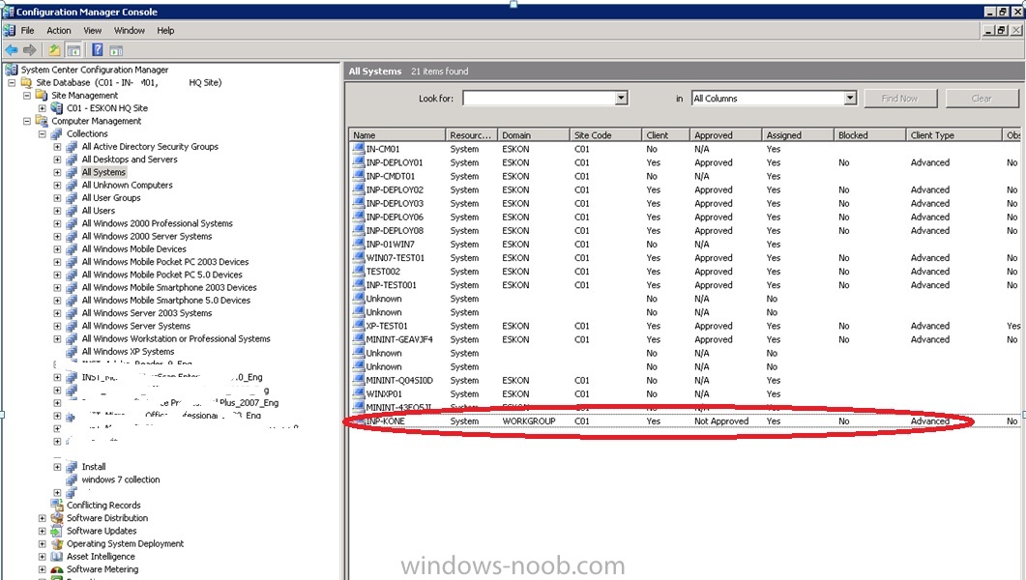Sort by the Blocked column header
Image resolution: width=1026 pixels, height=580 pixels.
pos(869,134)
